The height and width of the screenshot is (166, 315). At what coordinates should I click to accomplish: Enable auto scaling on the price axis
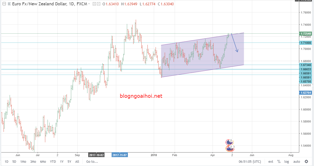point(296,161)
